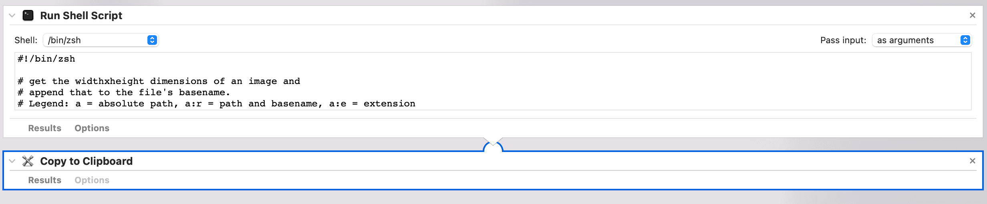The width and height of the screenshot is (987, 204).
Task: Open the Pass input dropdown
Action: click(921, 40)
